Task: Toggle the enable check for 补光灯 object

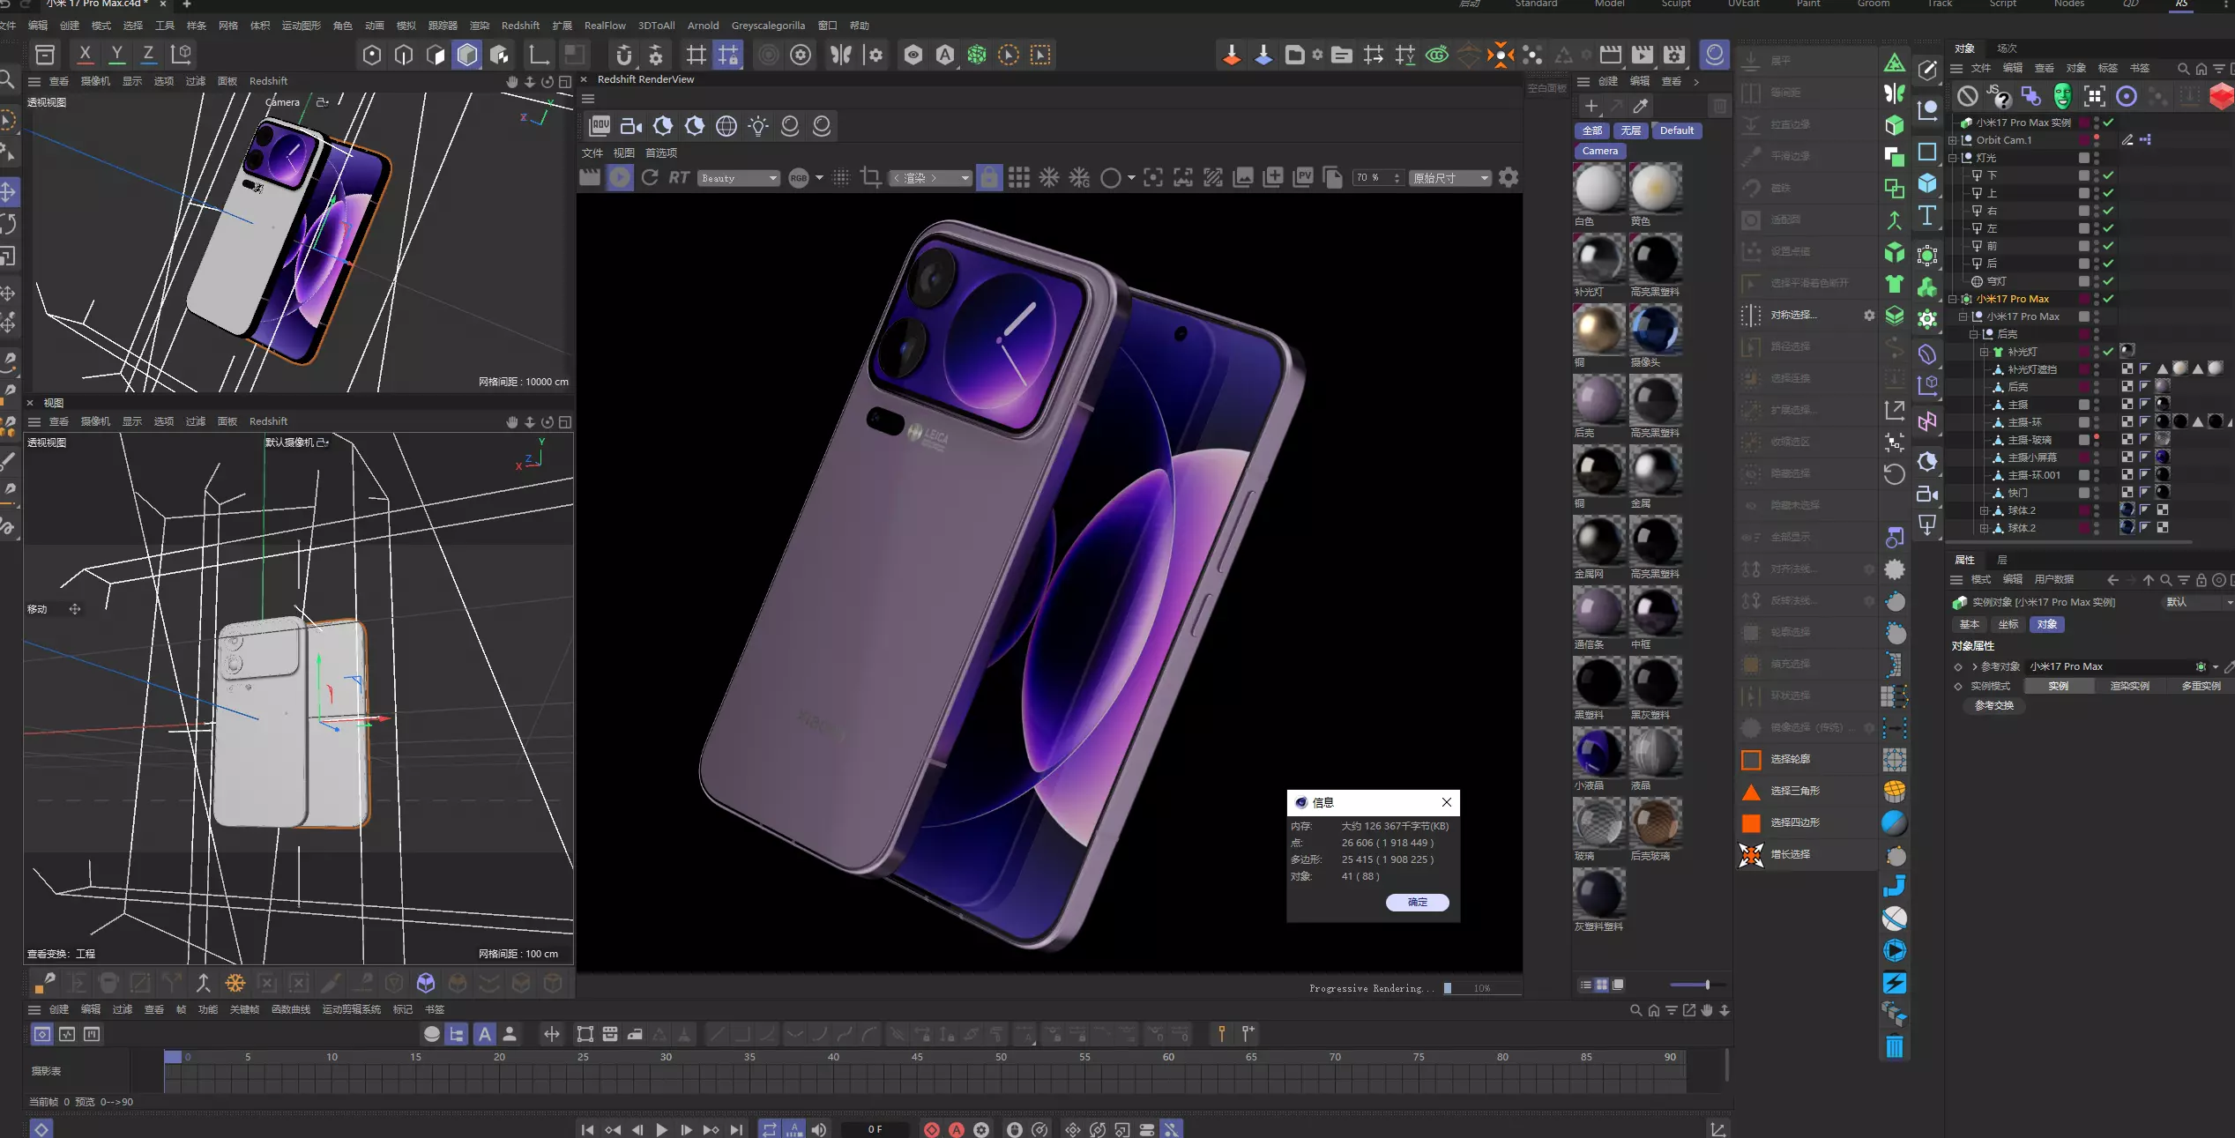Action: (x=2108, y=352)
